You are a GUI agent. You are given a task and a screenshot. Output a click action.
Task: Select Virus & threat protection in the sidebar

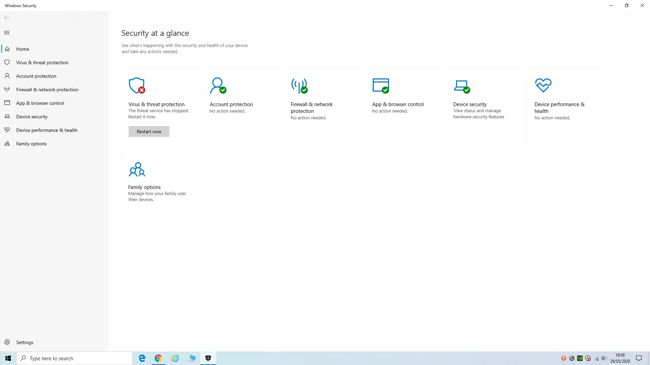(54, 63)
